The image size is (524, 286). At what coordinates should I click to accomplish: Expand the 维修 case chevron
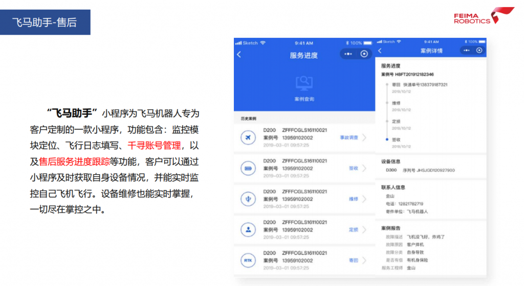[364, 199]
